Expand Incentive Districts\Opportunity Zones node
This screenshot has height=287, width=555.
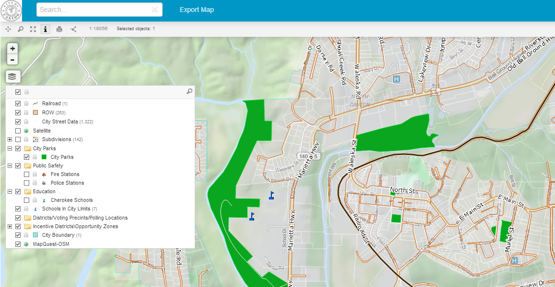coord(10,226)
